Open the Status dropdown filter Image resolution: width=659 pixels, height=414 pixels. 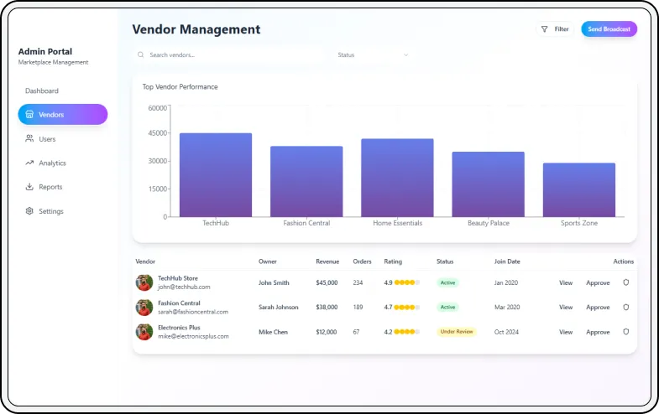372,54
